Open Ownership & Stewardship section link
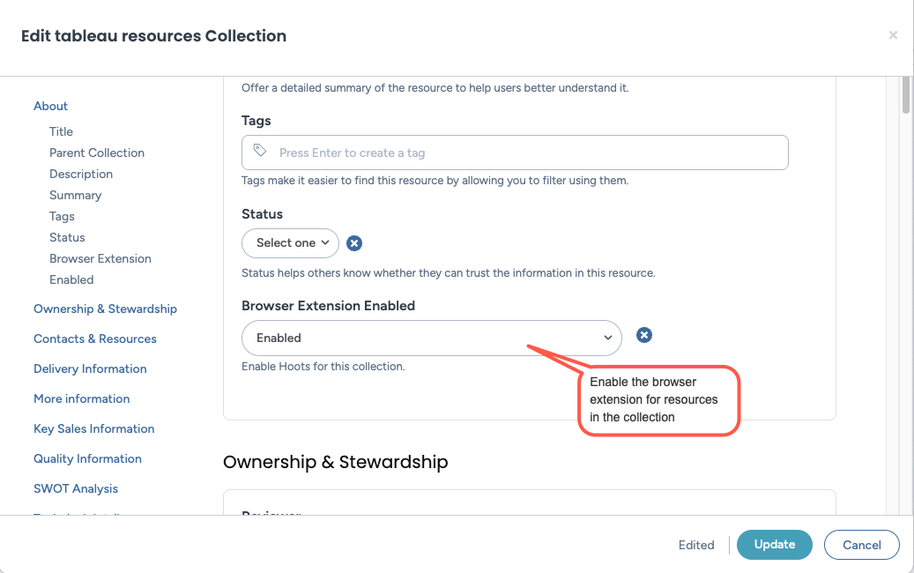The width and height of the screenshot is (914, 573). [105, 309]
